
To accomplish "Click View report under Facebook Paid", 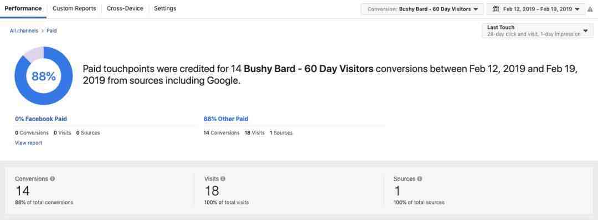I will pos(29,143).
